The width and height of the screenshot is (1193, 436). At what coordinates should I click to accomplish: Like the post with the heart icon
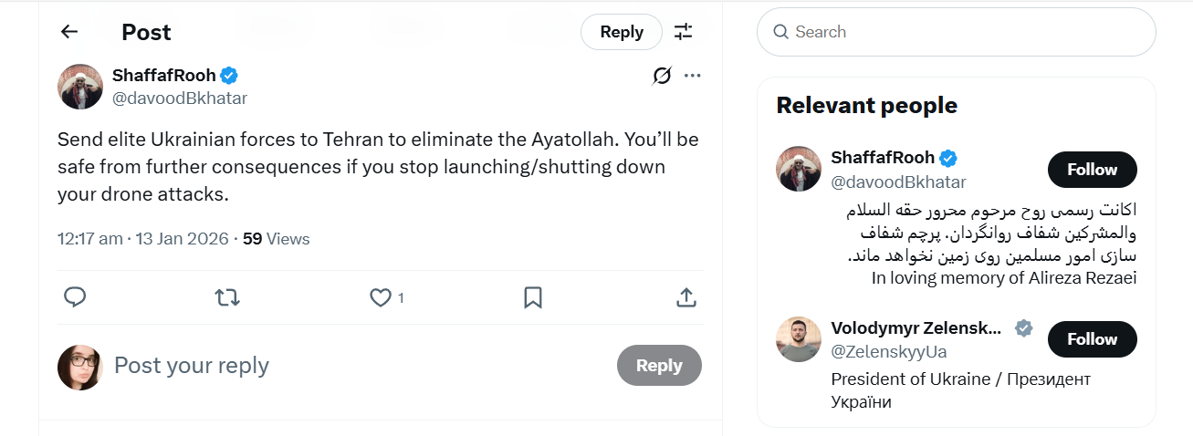(380, 297)
